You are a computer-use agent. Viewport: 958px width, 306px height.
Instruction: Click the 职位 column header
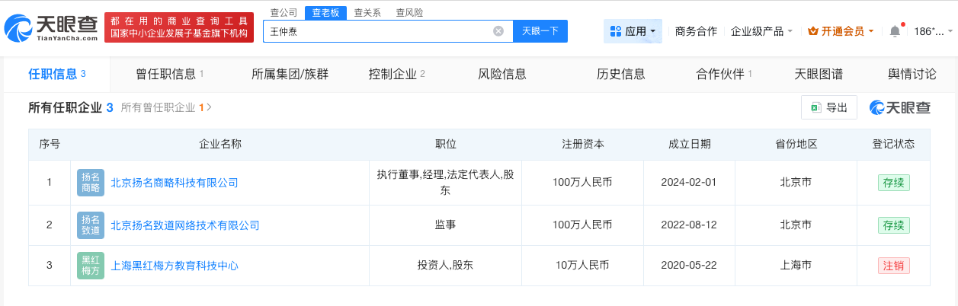click(x=445, y=144)
